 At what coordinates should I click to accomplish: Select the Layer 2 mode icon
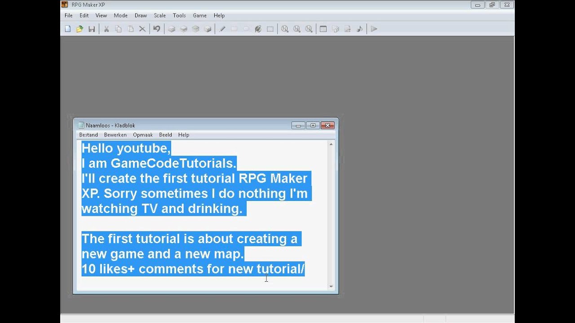pyautogui.click(x=183, y=29)
